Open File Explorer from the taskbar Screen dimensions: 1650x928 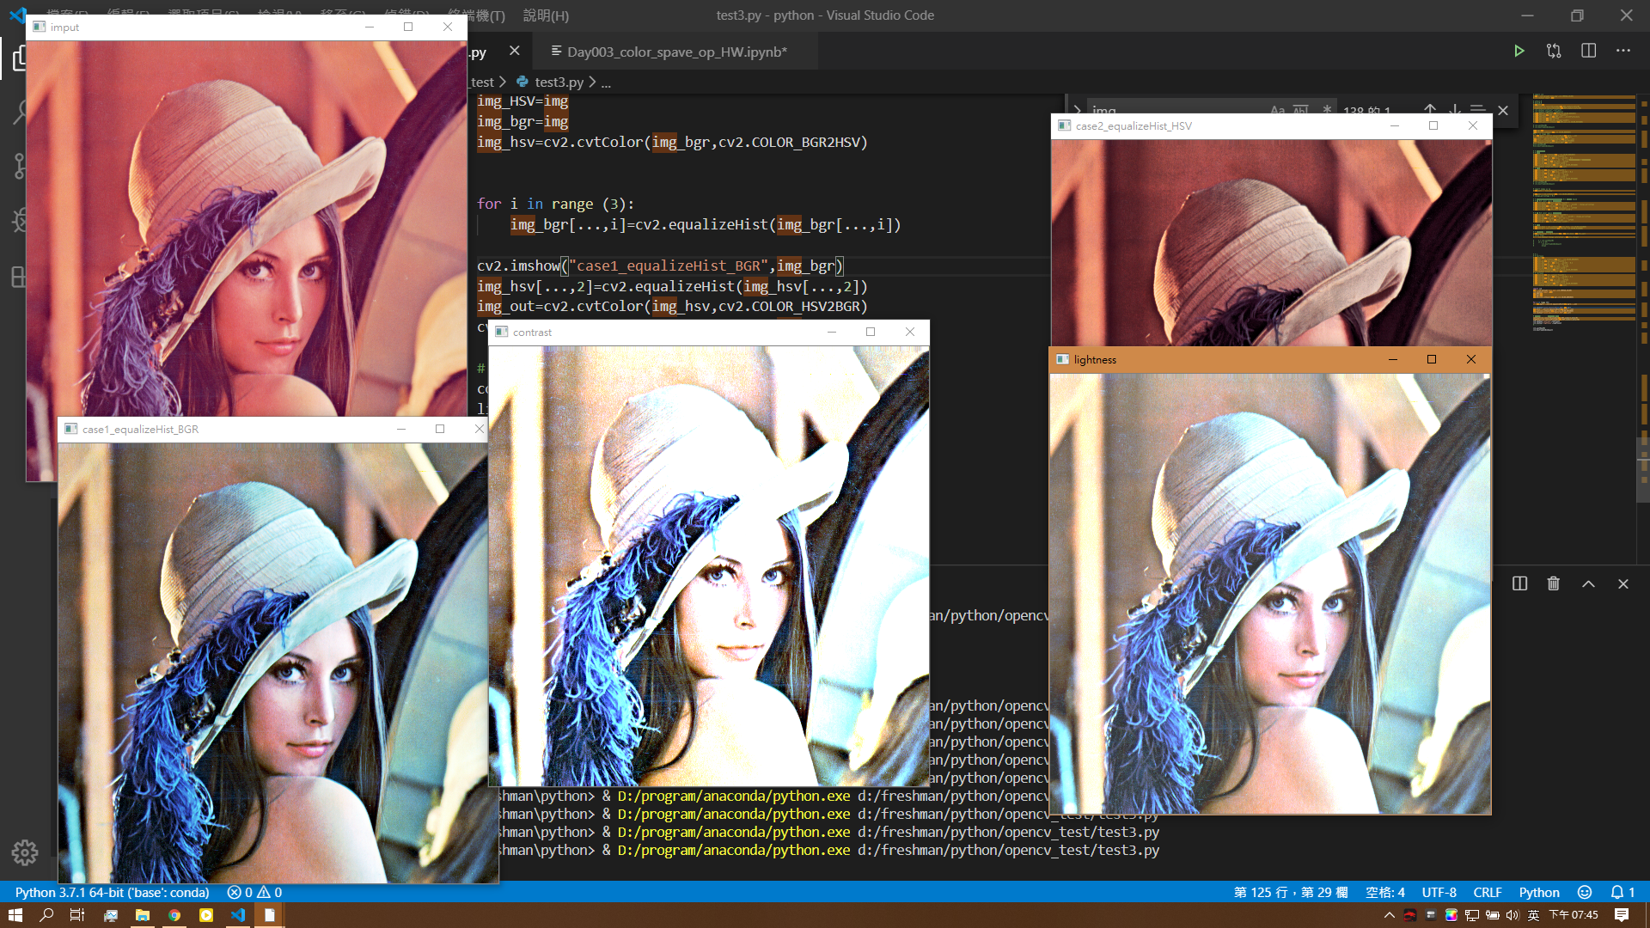tap(143, 915)
